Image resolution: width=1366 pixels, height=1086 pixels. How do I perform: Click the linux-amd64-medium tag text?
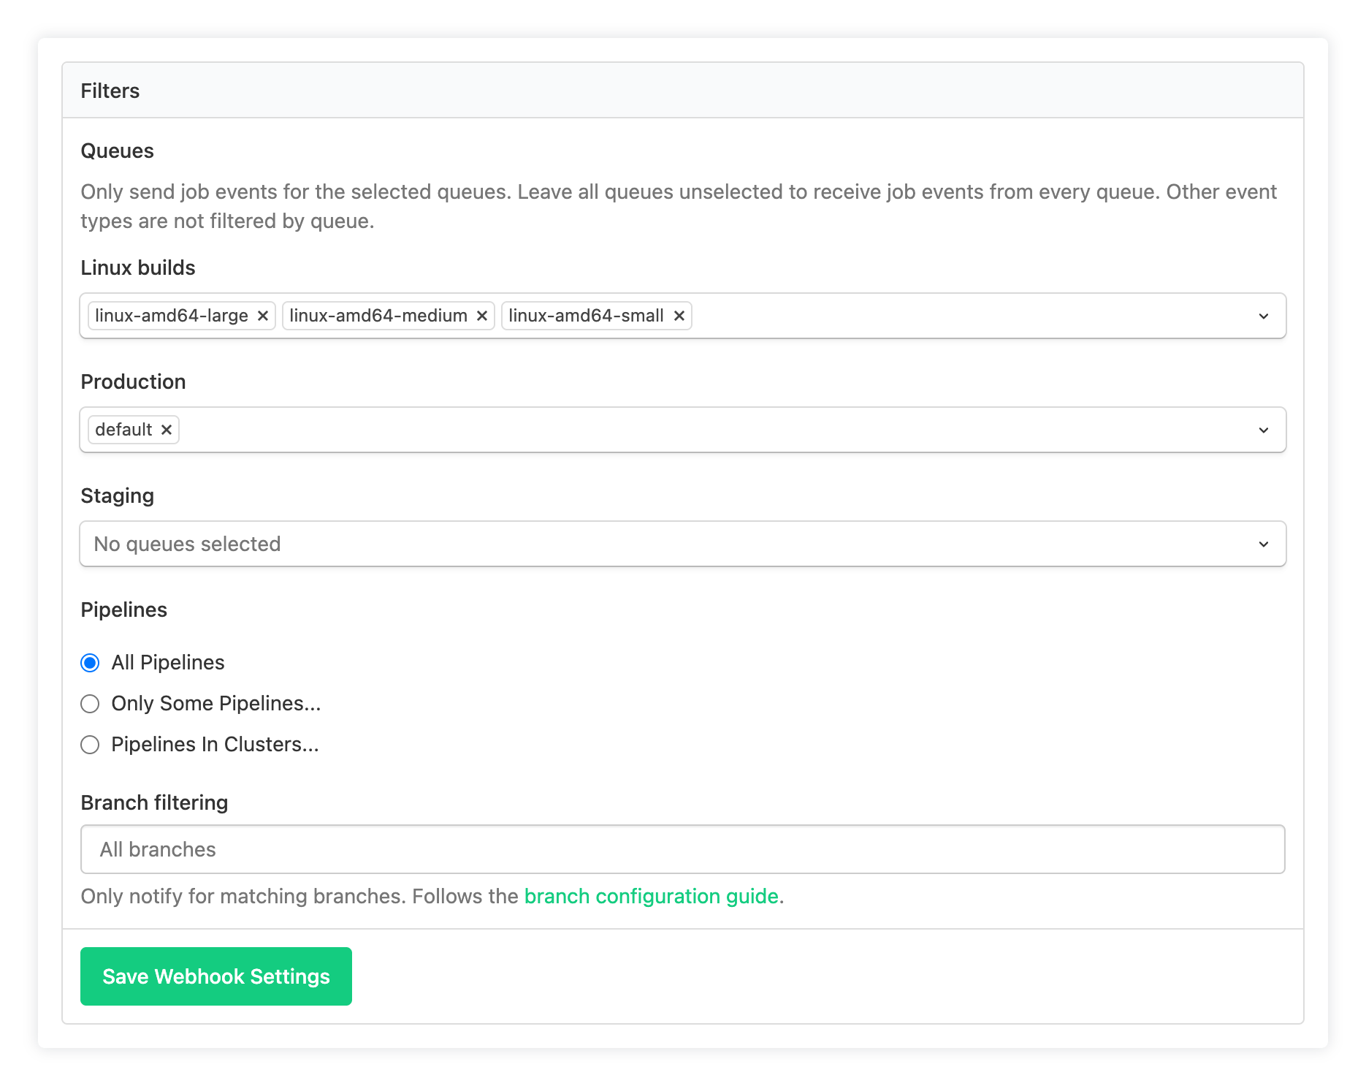tap(378, 316)
